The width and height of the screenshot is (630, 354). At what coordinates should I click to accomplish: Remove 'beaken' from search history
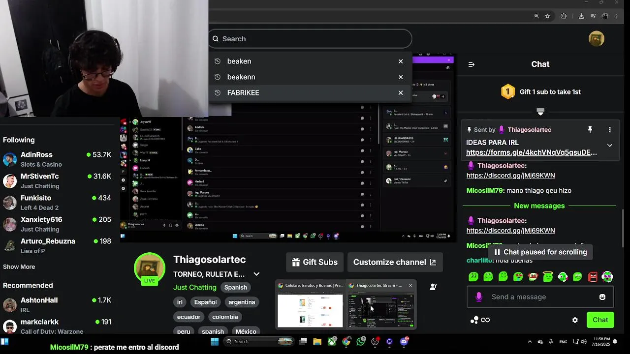click(x=401, y=61)
